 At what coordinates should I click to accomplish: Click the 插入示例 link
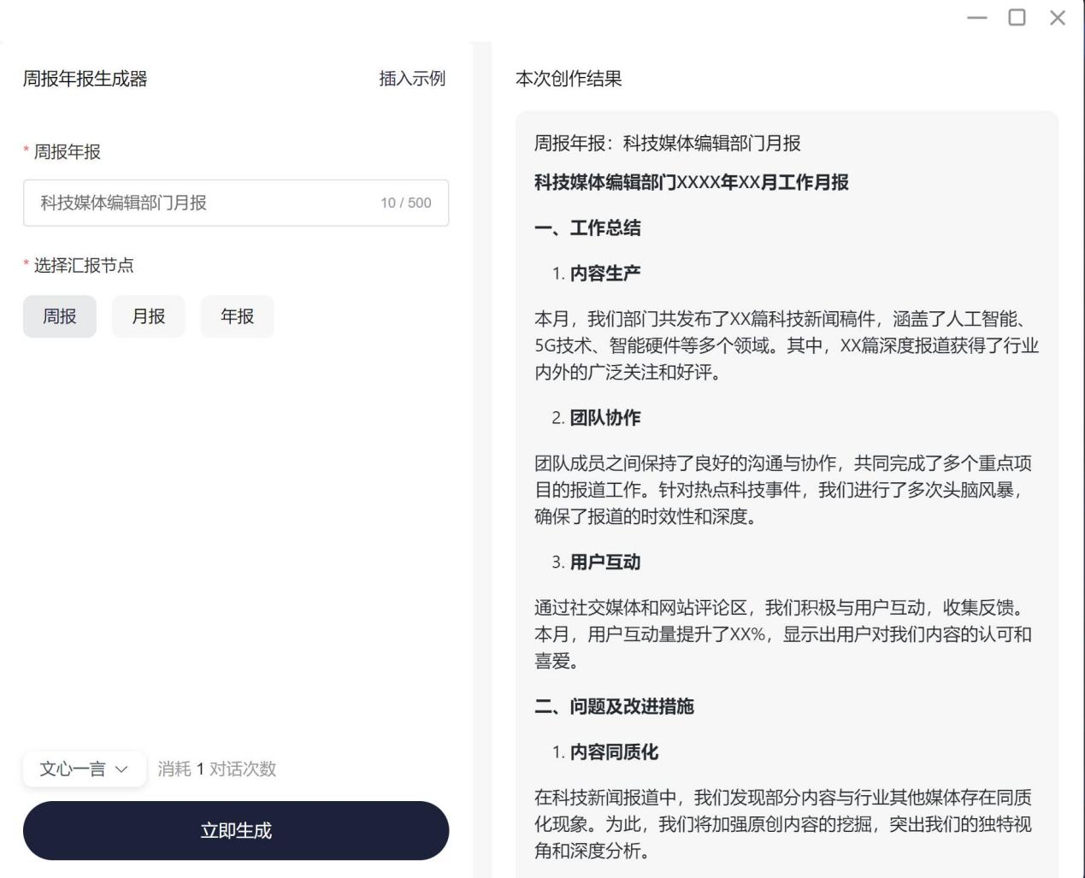pyautogui.click(x=412, y=79)
